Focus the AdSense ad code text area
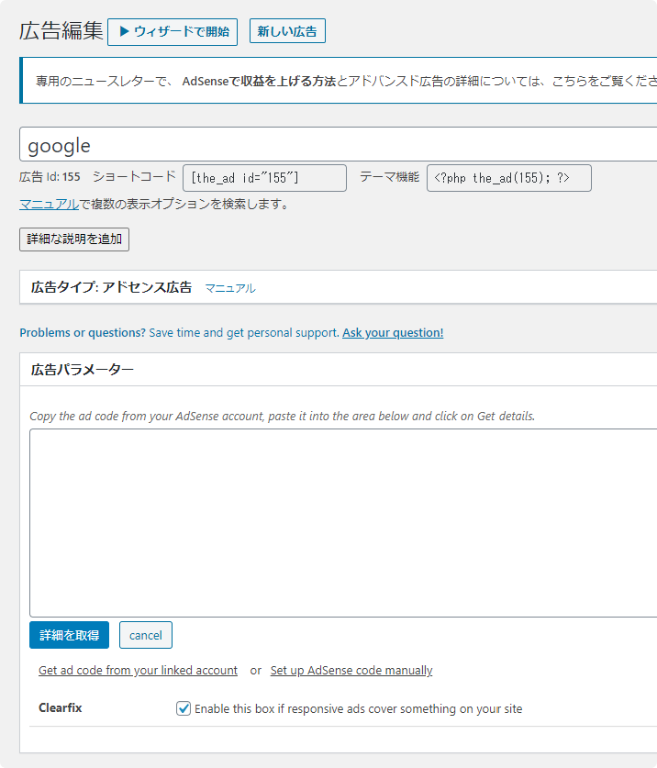Screen dimensions: 657x768 click(x=343, y=523)
